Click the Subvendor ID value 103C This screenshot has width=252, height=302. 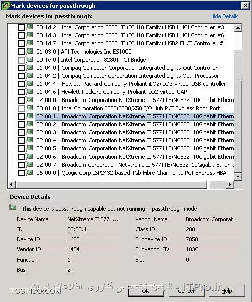coord(192,249)
